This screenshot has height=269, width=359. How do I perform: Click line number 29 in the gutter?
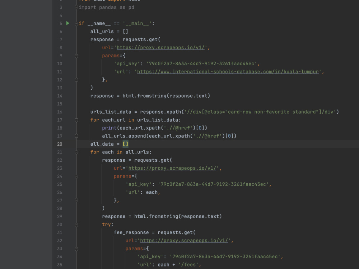[x=60, y=216]
